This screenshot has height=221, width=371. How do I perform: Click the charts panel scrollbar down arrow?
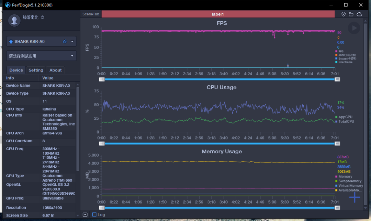pos(366,208)
